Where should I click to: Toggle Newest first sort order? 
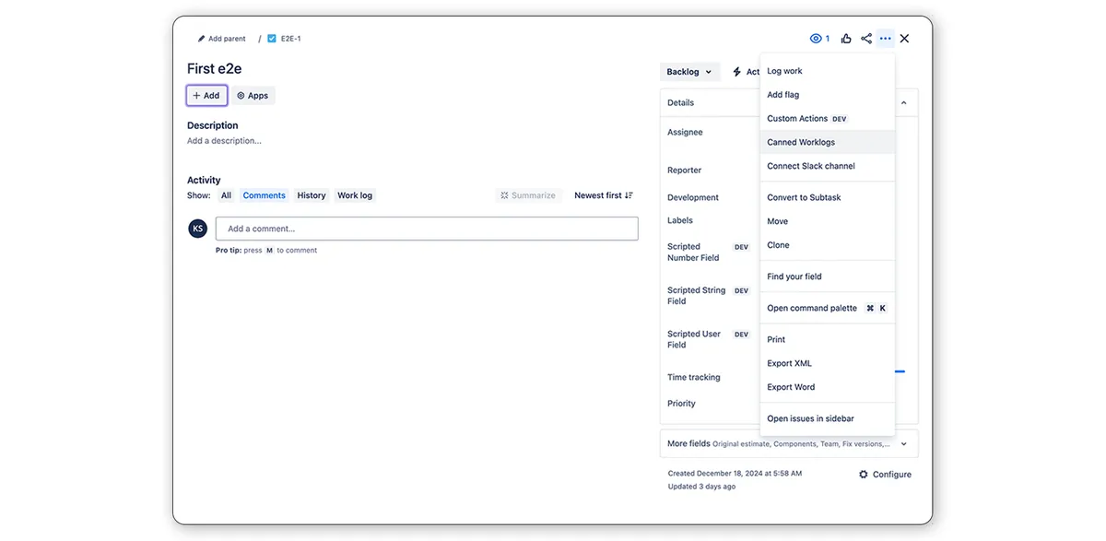point(604,195)
